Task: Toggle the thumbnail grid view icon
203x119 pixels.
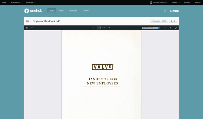Action: pyautogui.click(x=27, y=28)
